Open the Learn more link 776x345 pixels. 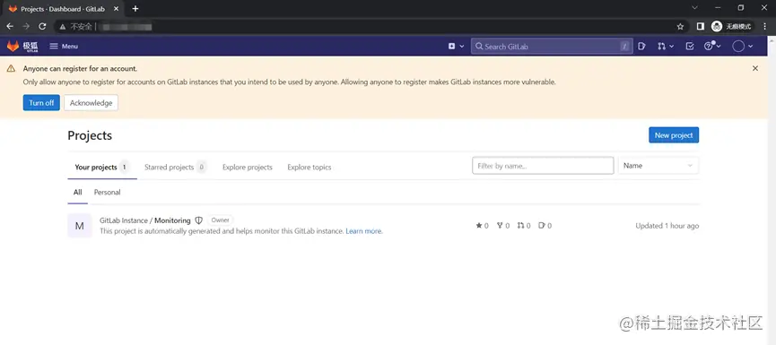coord(363,231)
